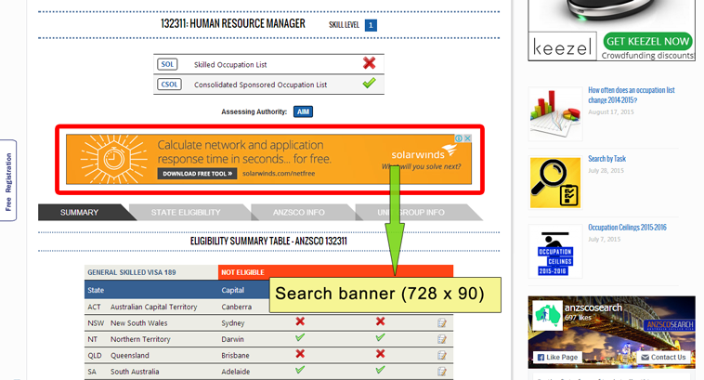The width and height of the screenshot is (704, 380).
Task: Click the CSOL badge
Action: [x=169, y=85]
